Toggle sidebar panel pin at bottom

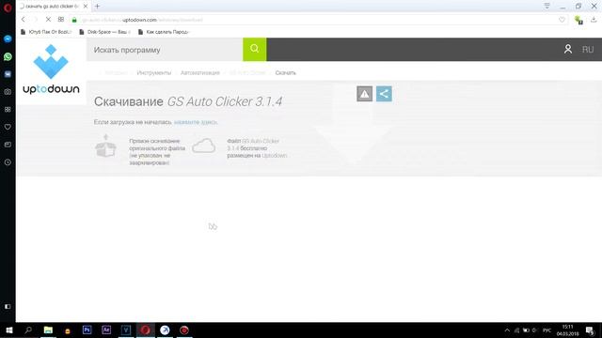pyautogui.click(x=8, y=307)
